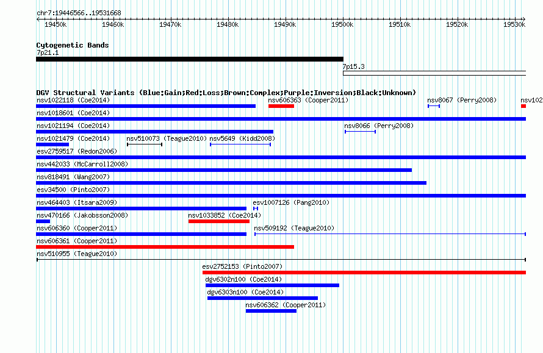Open dgv6303n100 (Coe2014) label

(245, 293)
